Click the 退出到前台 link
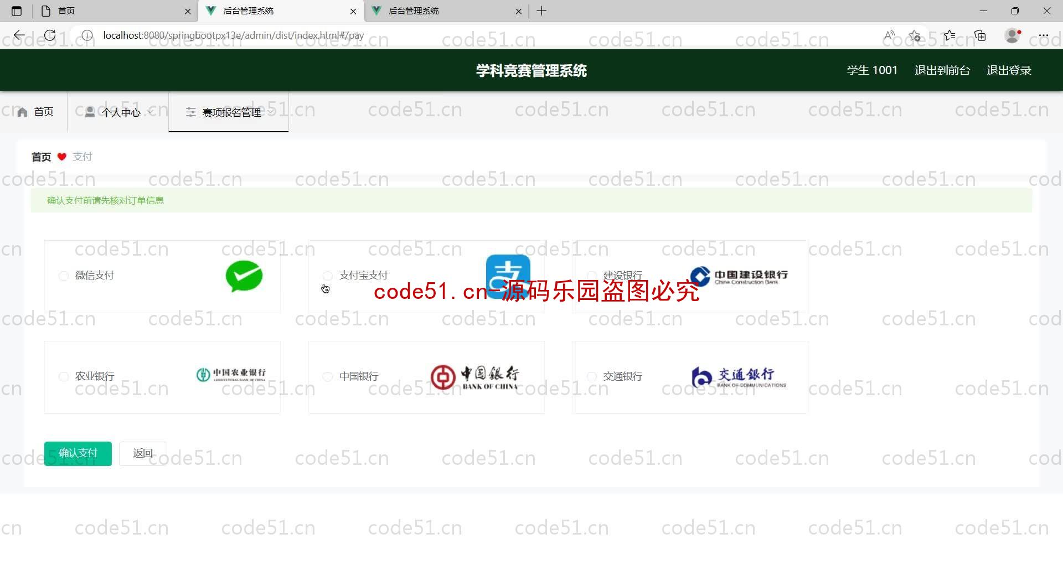 click(x=942, y=70)
